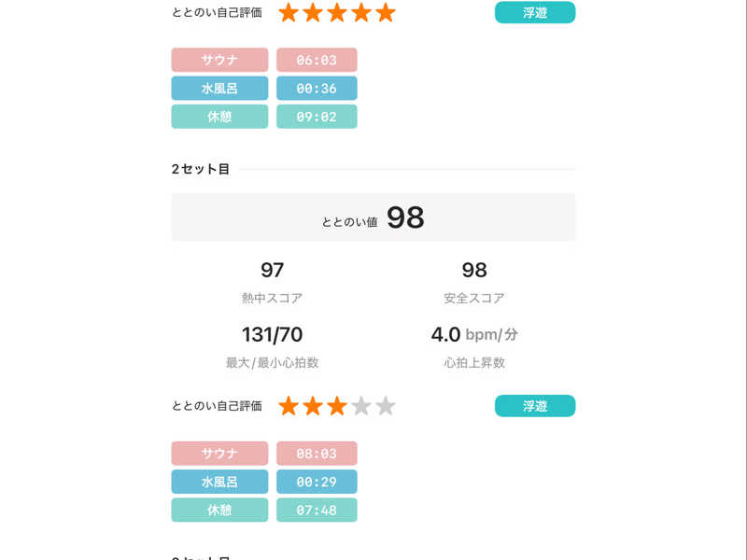
Task: Click the 水風呂 label next to 00:29
Action: pos(219,482)
